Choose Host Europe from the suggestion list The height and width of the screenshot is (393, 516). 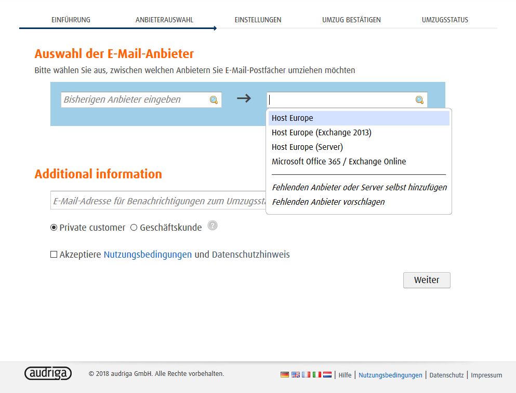[359, 118]
